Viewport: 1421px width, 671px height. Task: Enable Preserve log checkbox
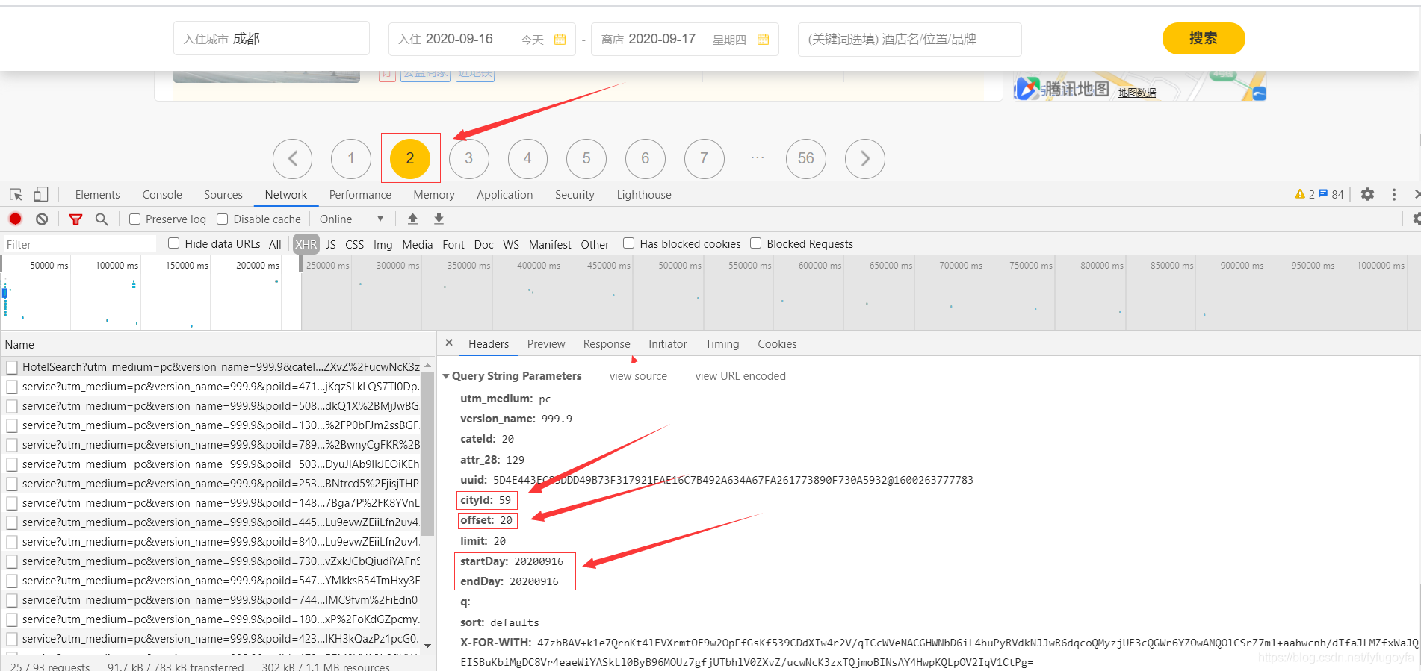click(135, 219)
